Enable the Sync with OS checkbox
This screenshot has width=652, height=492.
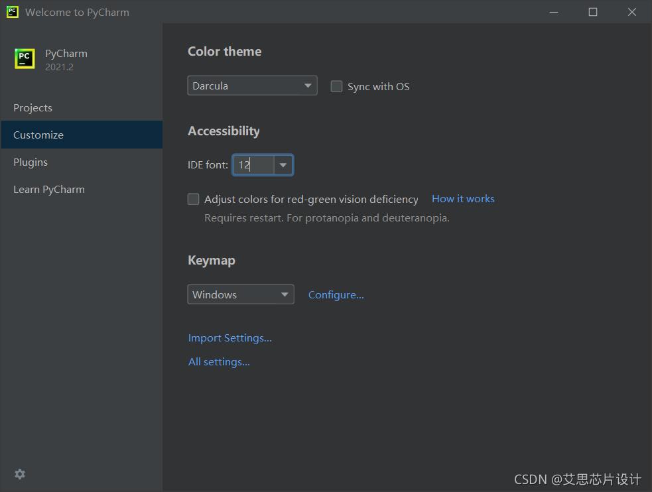[x=336, y=86]
